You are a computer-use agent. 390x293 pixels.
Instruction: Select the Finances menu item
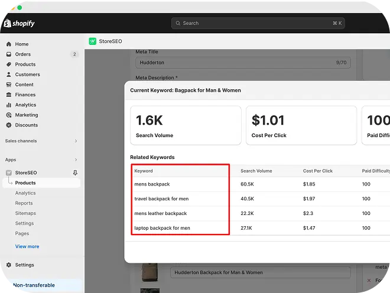[x=25, y=95]
